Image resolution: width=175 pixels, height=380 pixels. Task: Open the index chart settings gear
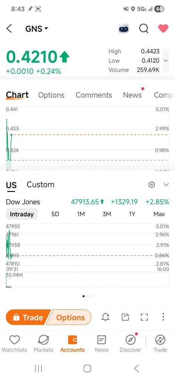click(x=152, y=185)
